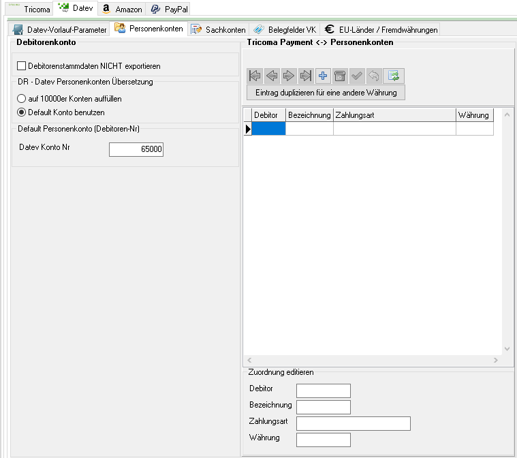The width and height of the screenshot is (517, 458).
Task: Jump to the last record in navigator
Action: pyautogui.click(x=306, y=76)
